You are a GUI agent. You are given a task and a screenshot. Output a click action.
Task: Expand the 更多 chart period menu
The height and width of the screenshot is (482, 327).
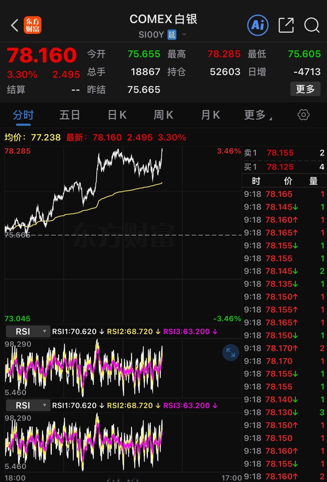point(258,115)
